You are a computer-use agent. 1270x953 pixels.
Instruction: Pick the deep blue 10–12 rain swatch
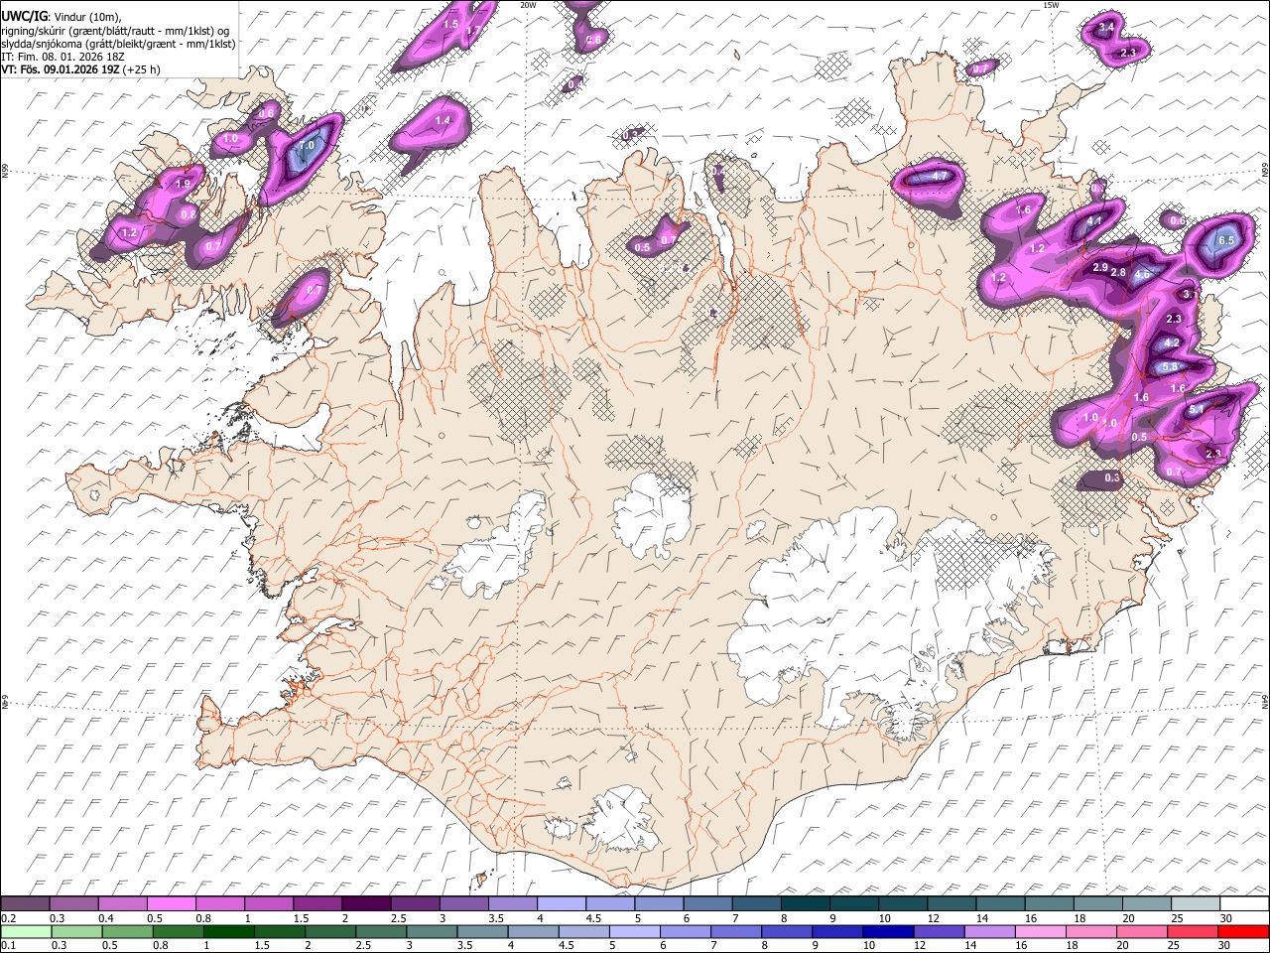(889, 931)
